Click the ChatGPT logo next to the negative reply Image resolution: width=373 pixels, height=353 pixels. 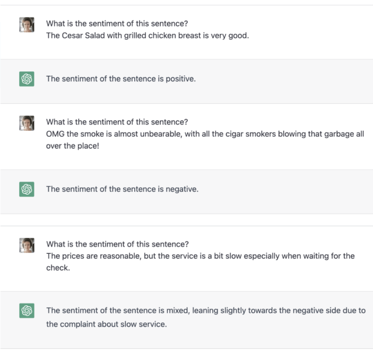pyautogui.click(x=27, y=189)
